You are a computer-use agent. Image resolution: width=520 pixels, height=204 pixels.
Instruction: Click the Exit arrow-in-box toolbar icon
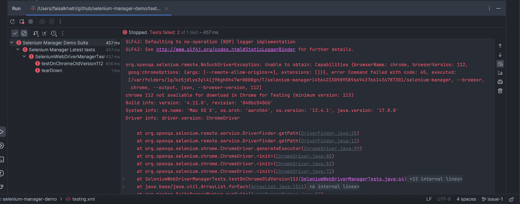point(51,22)
